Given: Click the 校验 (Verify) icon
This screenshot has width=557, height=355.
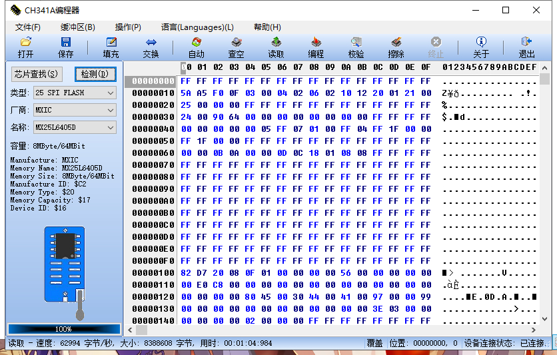Looking at the screenshot, I should click(356, 42).
